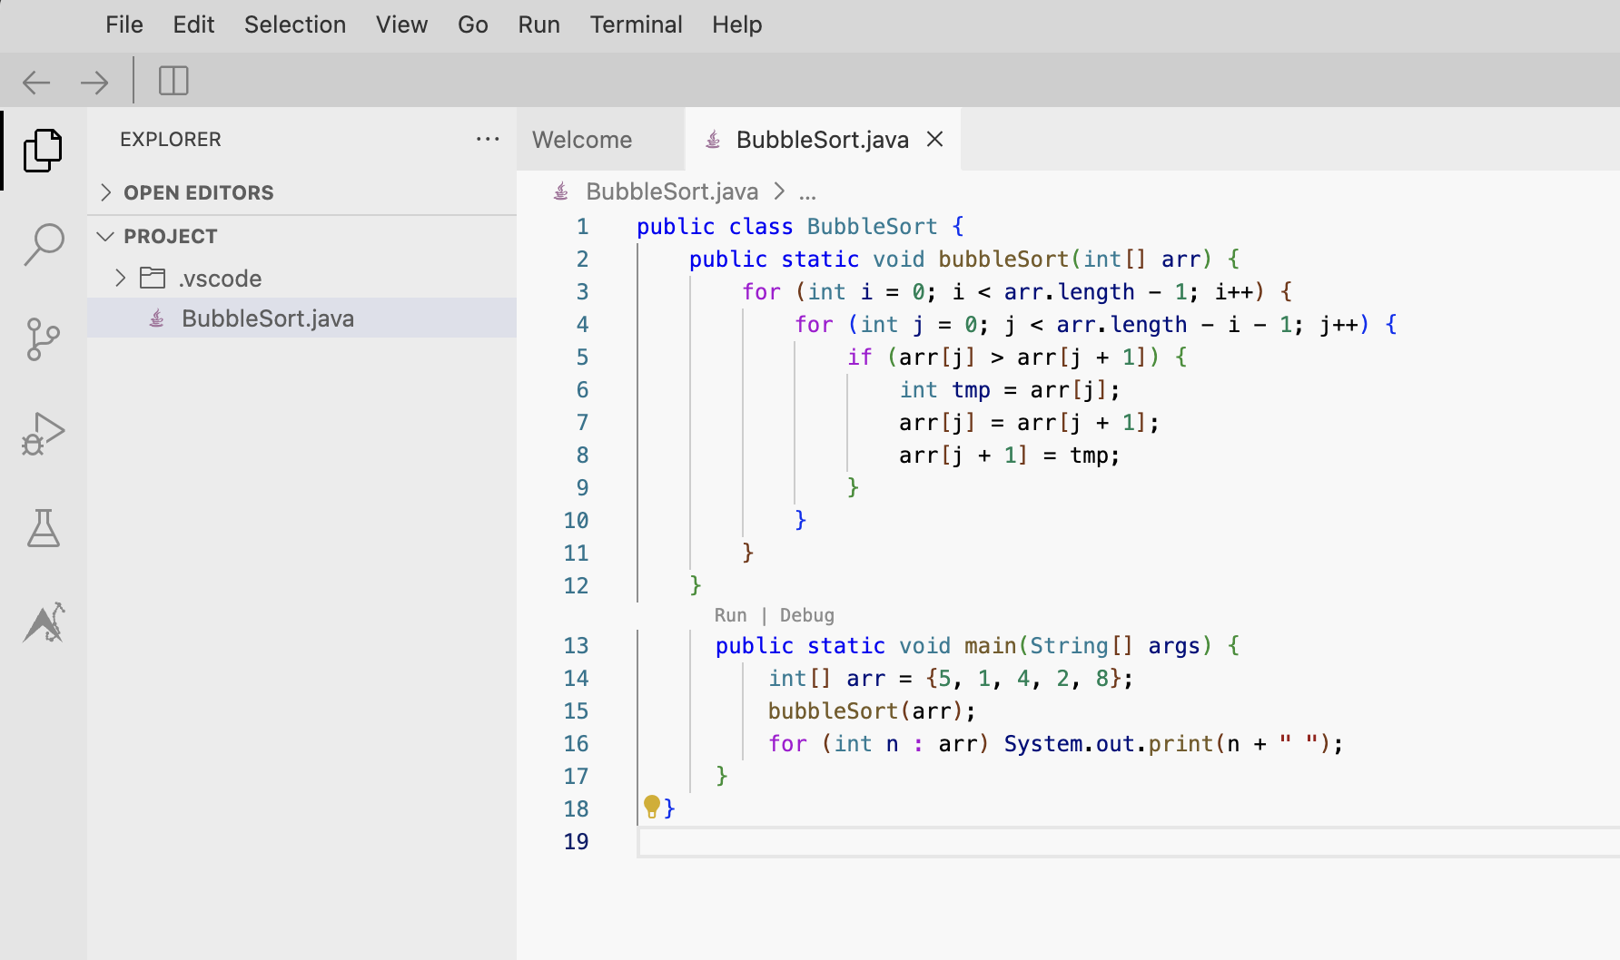Open the Testing flask icon
1620x960 pixels.
(x=43, y=527)
